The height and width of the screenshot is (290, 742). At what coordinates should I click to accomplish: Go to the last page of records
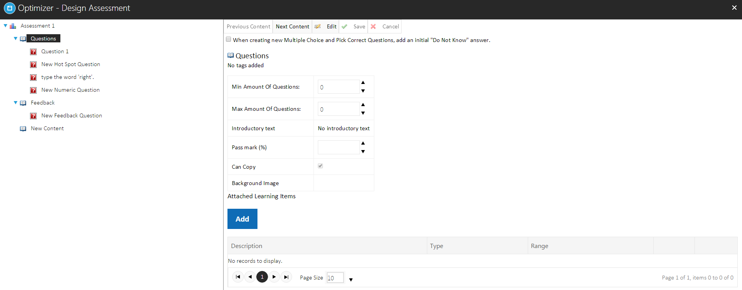tap(286, 277)
